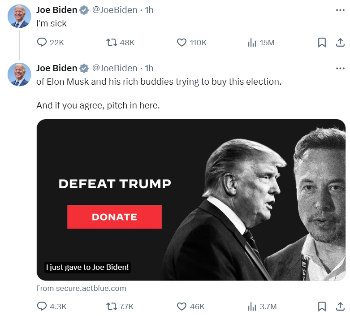Share the Elon Musk donation tweet
The width and height of the screenshot is (350, 316).
point(340,307)
